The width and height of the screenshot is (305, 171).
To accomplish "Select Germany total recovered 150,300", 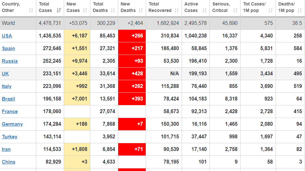I will (x=170, y=124).
